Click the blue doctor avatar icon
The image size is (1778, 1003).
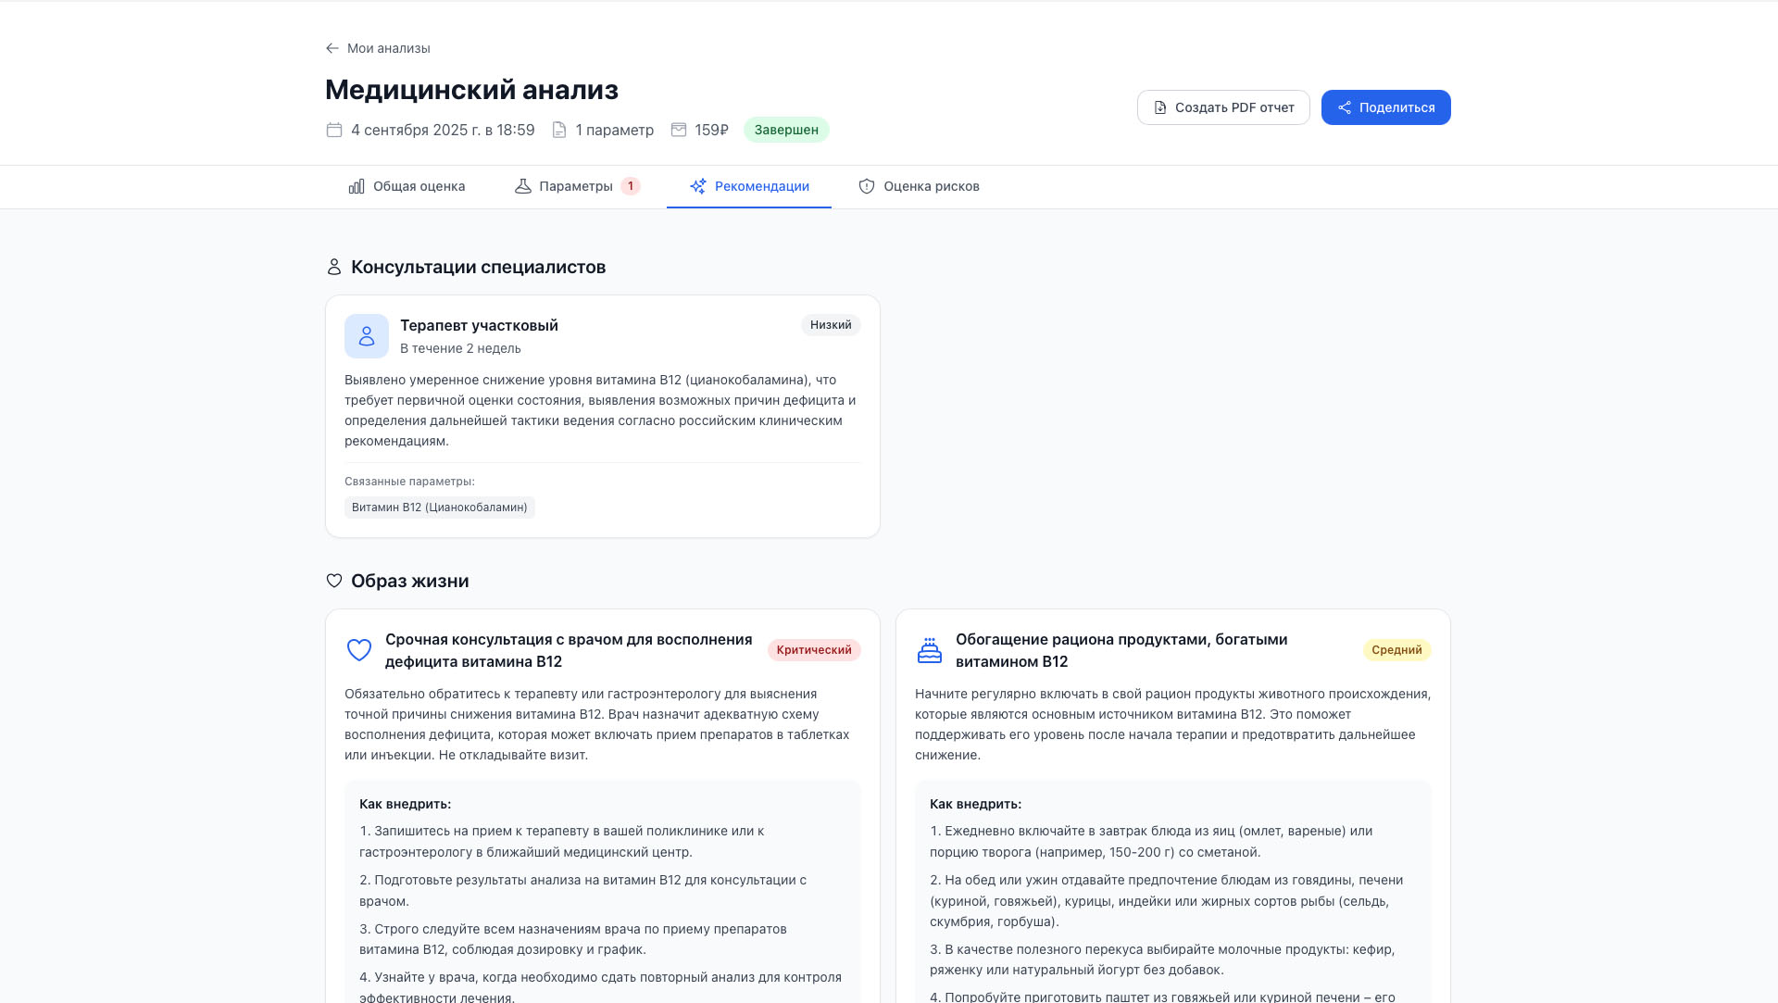tap(367, 336)
